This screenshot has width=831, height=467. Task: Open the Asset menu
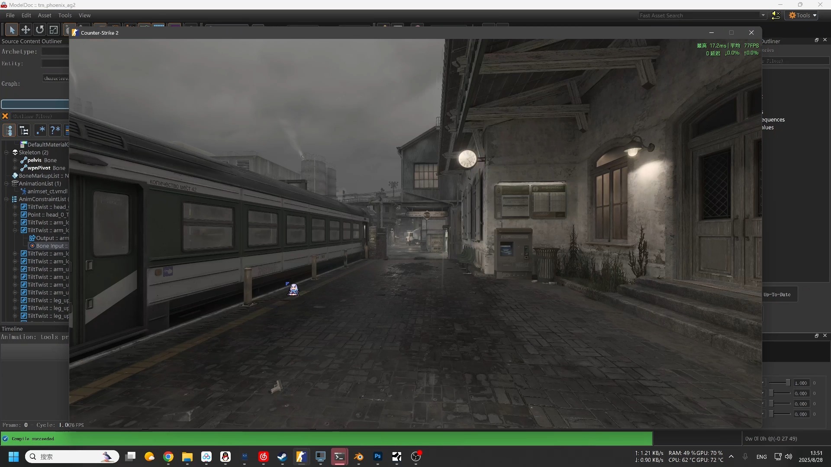[45, 15]
